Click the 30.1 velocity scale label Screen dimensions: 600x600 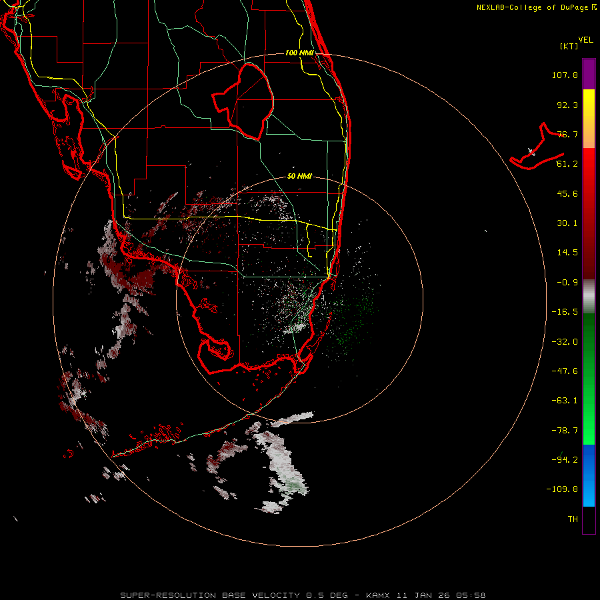coord(567,223)
